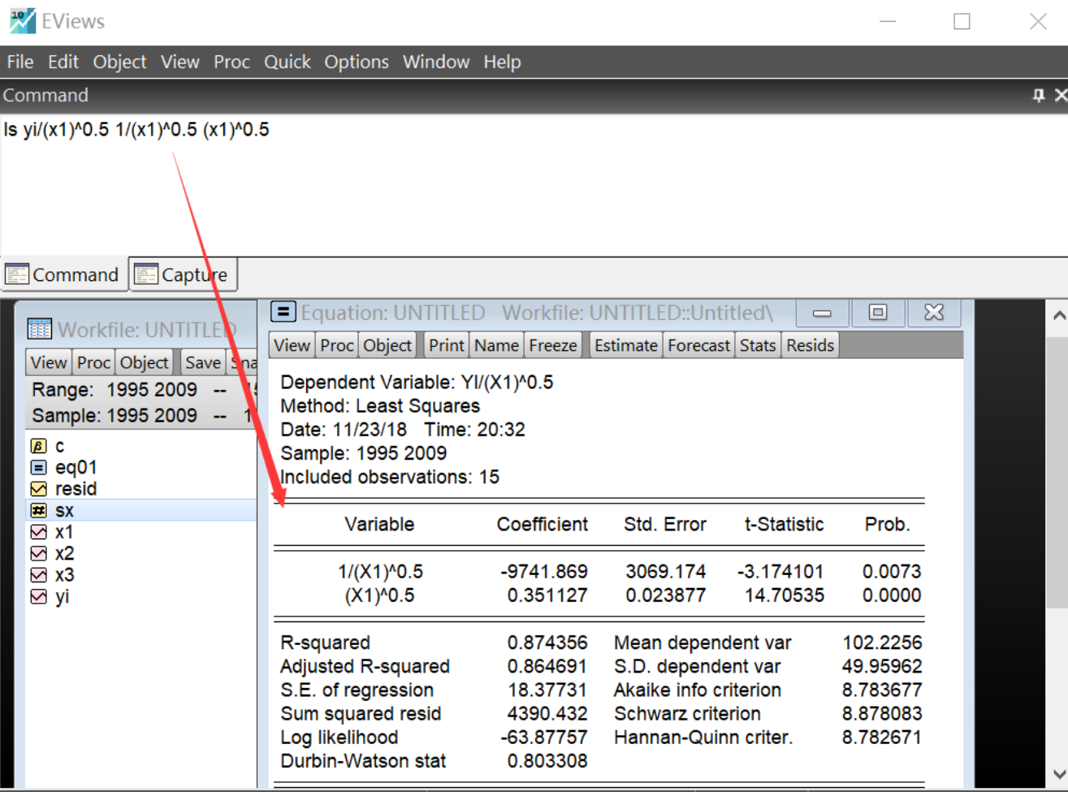Click Stats in the Equation toolbar
The height and width of the screenshot is (792, 1068).
click(x=758, y=345)
